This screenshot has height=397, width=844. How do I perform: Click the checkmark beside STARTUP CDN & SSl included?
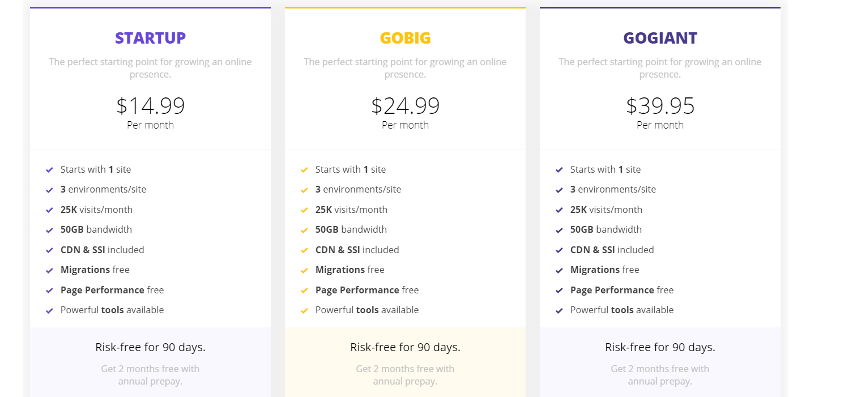[x=49, y=250]
